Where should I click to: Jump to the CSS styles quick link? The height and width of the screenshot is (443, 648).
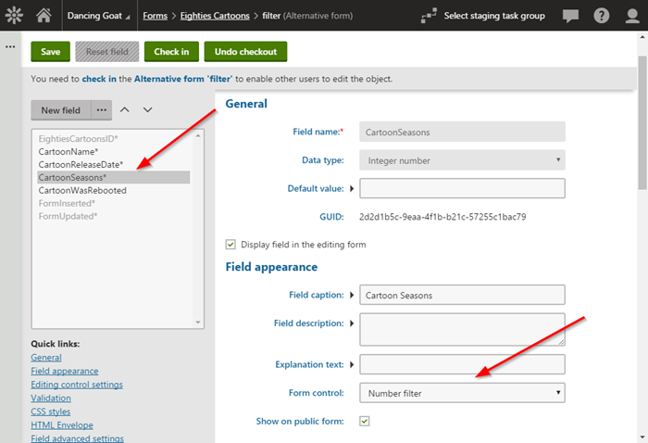[50, 411]
